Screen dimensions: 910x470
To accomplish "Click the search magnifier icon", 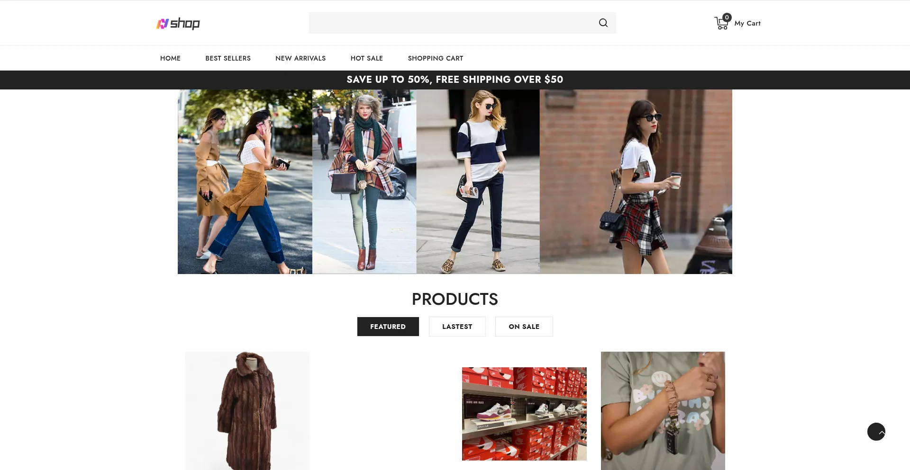I will 603,23.
